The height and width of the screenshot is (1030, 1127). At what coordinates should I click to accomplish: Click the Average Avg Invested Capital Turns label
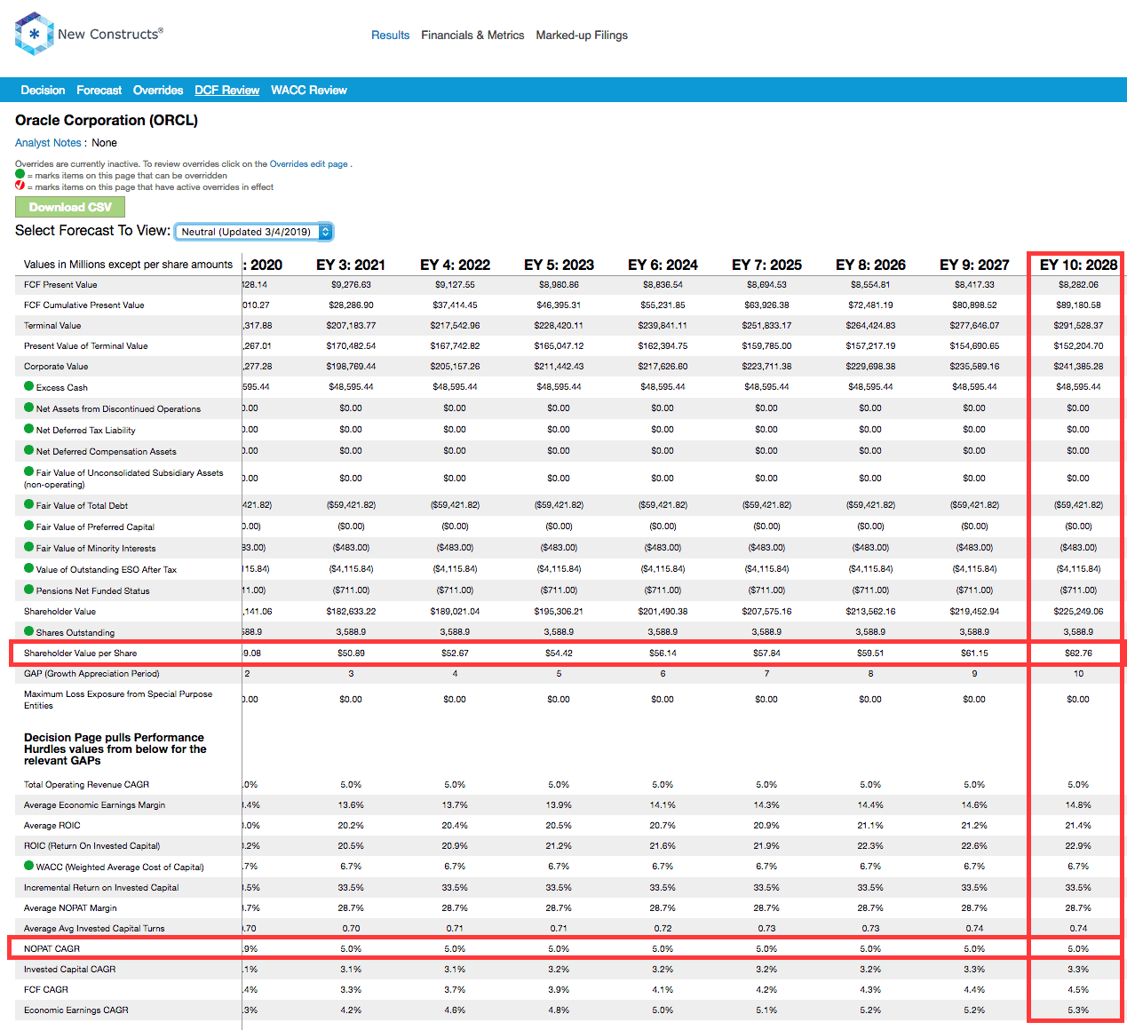pyautogui.click(x=94, y=929)
